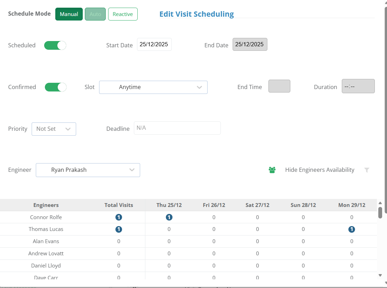The height and width of the screenshot is (288, 387).
Task: Toggle the Scheduled switch off
Action: (x=55, y=46)
